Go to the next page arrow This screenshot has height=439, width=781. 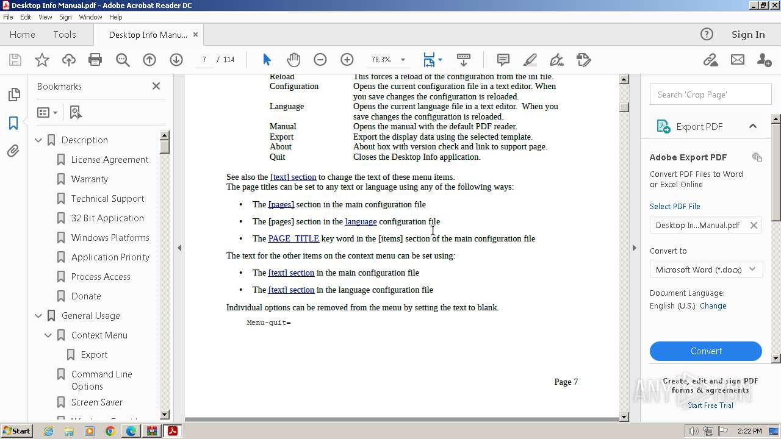[176, 60]
